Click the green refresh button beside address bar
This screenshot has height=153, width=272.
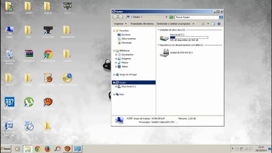(x=171, y=17)
